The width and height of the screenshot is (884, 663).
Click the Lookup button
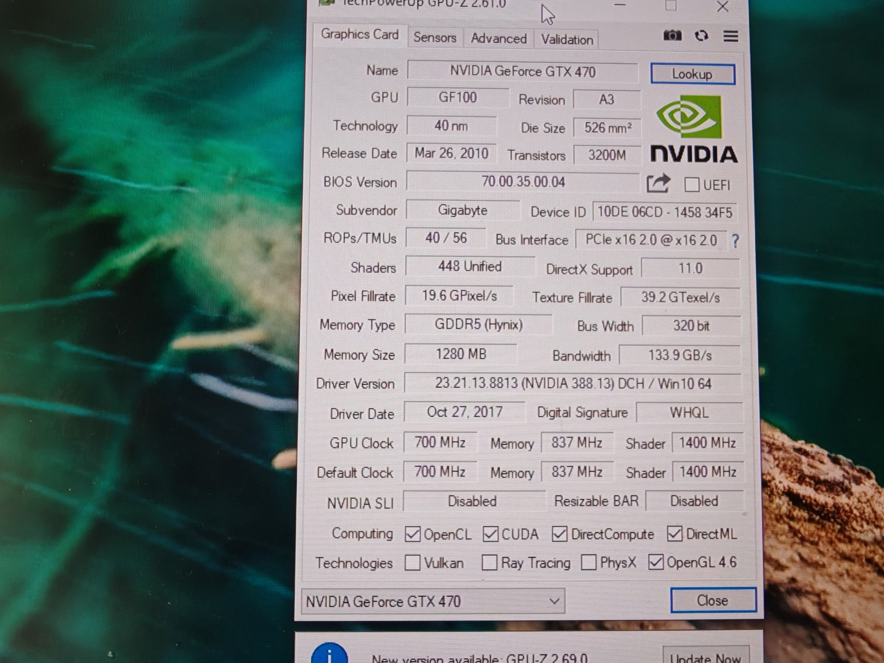click(693, 74)
